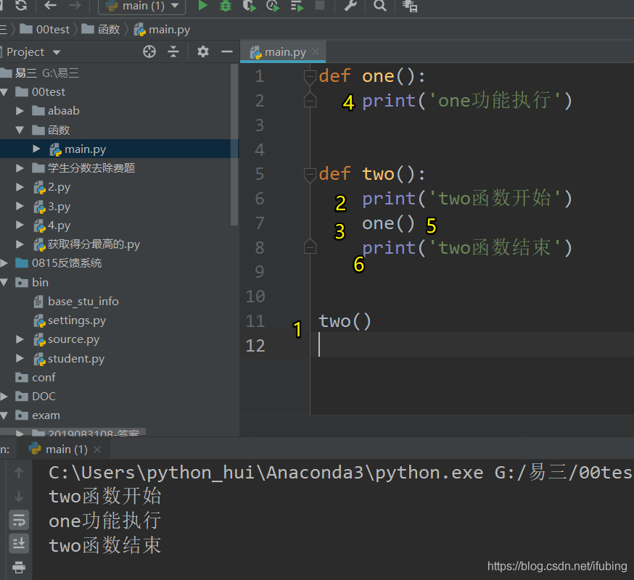The image size is (634, 580).
Task: Expand the 学生分数去除费题 folder
Action: tap(20, 168)
